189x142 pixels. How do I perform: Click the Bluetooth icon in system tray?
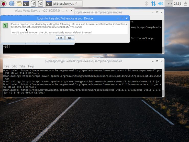[x=146, y=4]
